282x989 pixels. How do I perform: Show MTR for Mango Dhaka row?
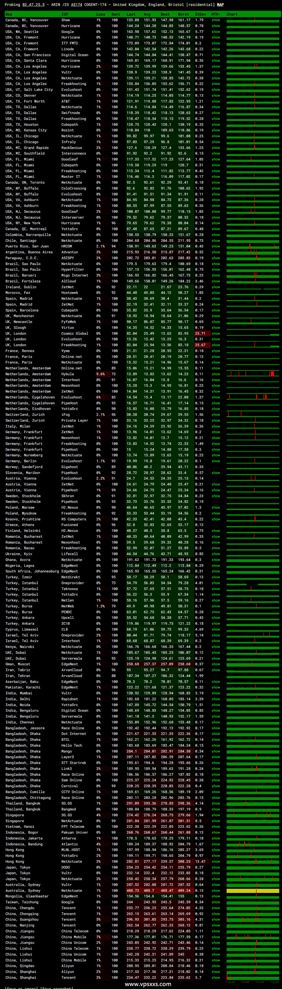216,751
